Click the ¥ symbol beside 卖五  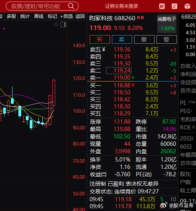pyautogui.click(x=104, y=50)
